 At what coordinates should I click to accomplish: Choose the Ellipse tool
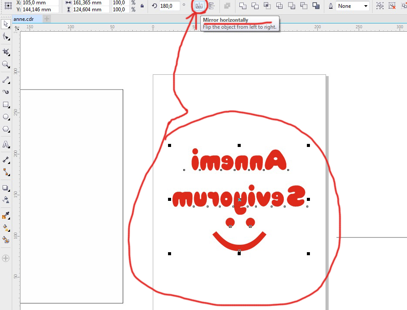tap(6, 117)
